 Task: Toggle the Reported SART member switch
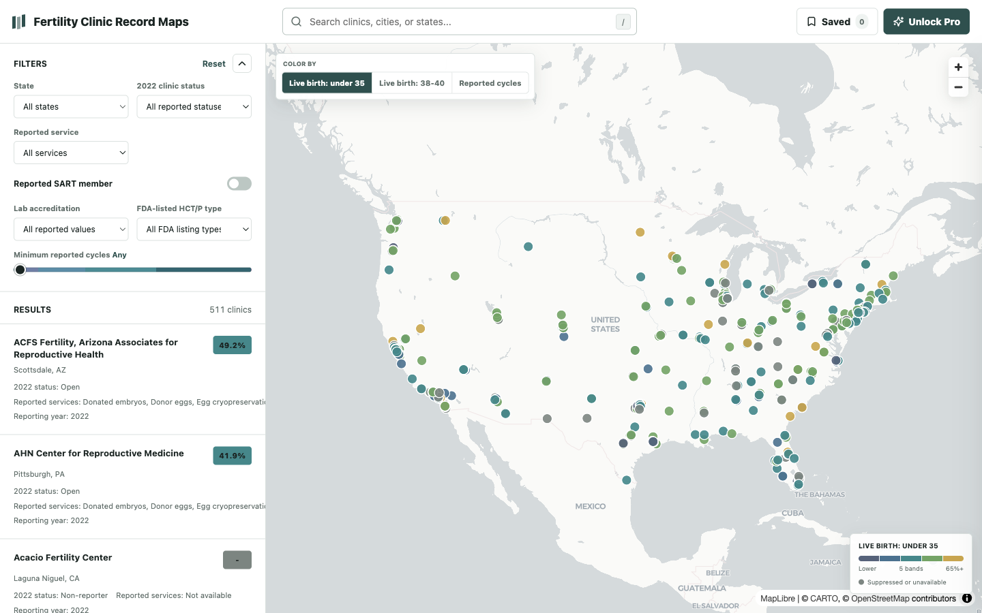239,184
